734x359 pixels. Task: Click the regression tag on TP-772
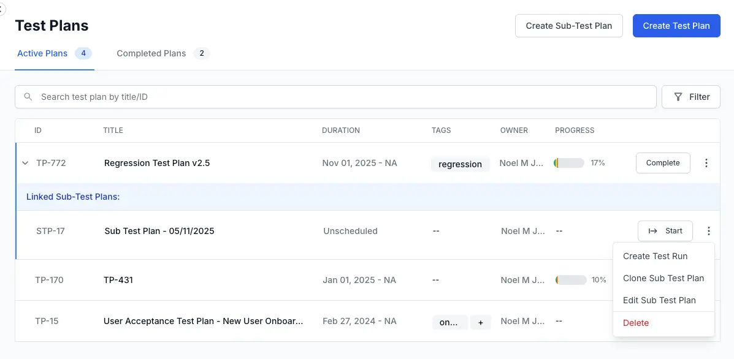coord(460,164)
